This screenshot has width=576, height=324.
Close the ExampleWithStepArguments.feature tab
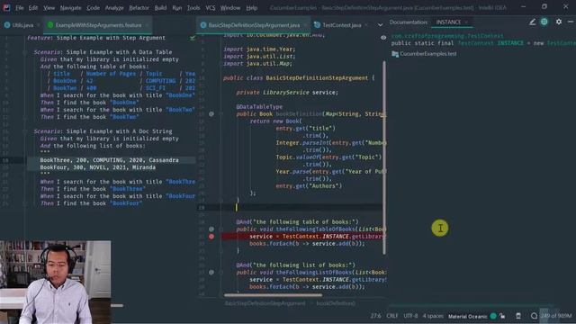147,25
